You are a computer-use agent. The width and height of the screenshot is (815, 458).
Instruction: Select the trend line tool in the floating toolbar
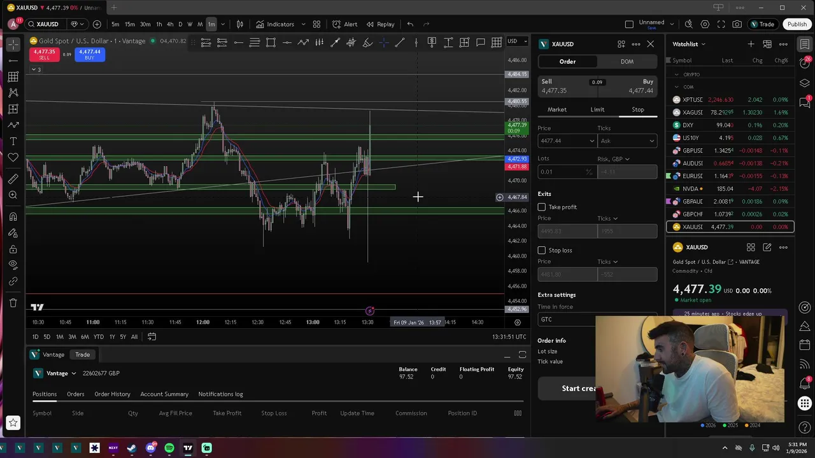400,43
